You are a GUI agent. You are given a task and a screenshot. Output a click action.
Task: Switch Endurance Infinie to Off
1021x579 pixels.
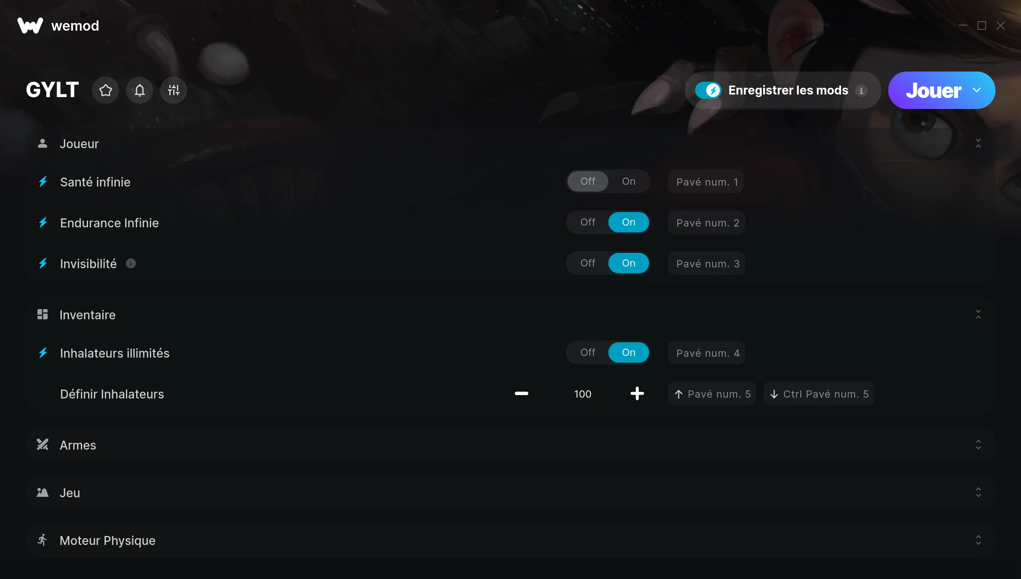[x=588, y=222]
